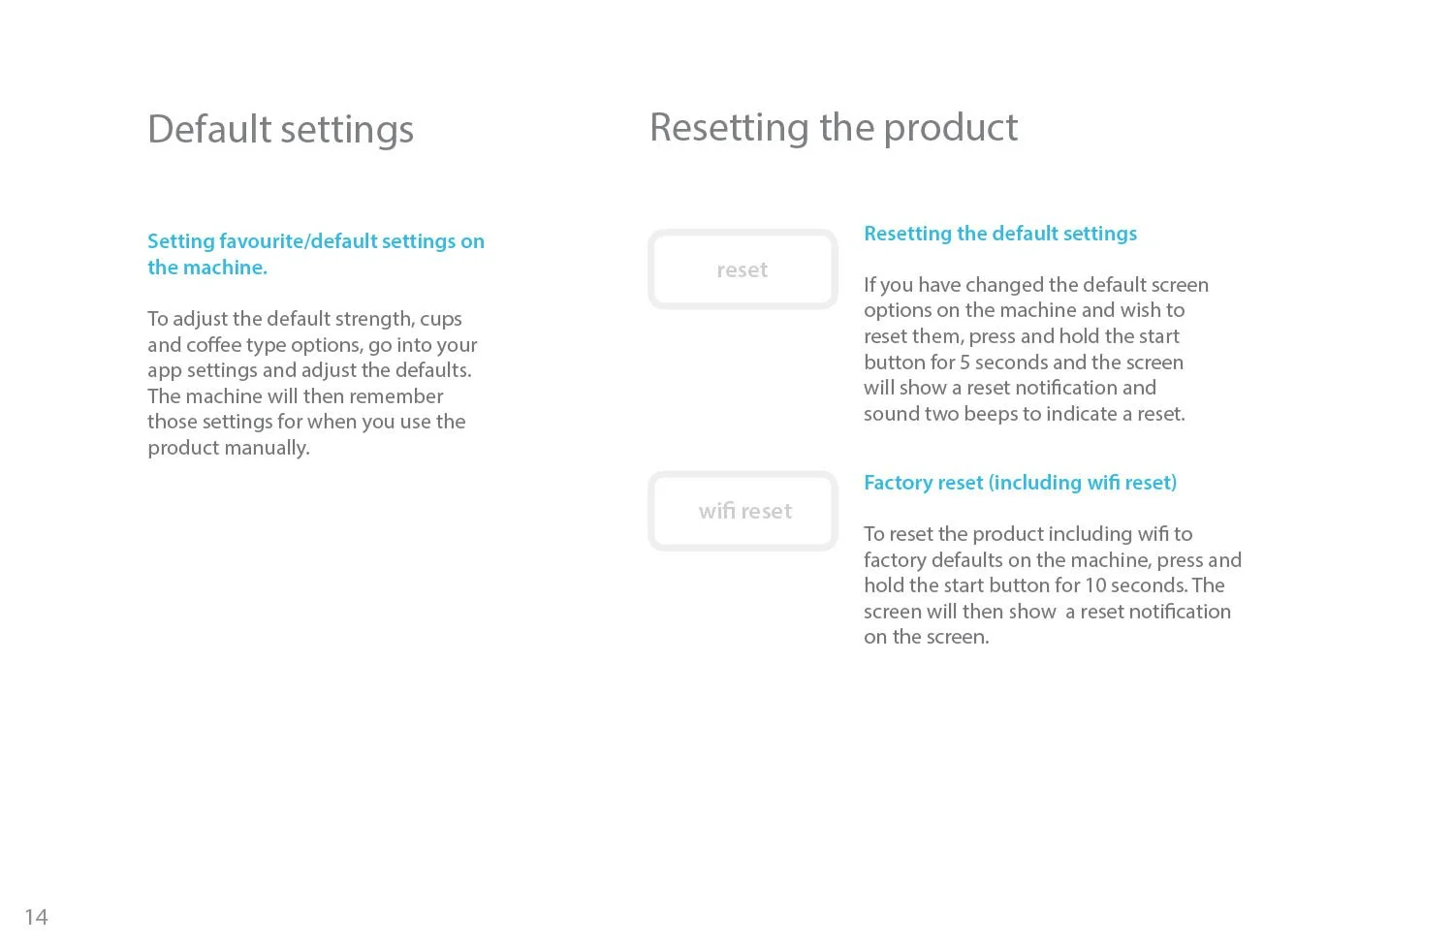This screenshot has height=947, width=1454.
Task: Select the Default settings heading
Action: pos(280,130)
